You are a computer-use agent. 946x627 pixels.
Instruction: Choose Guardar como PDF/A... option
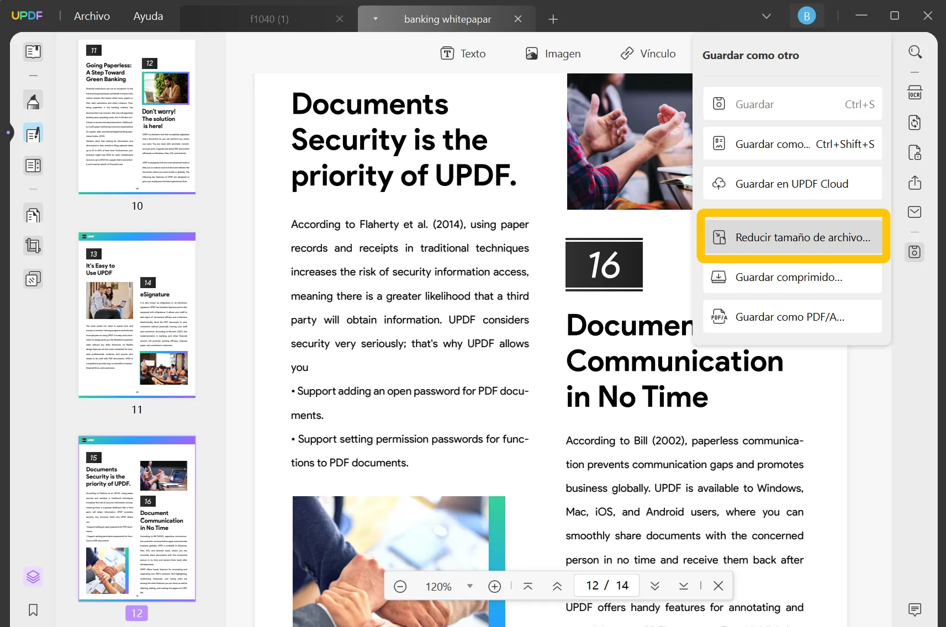(792, 316)
